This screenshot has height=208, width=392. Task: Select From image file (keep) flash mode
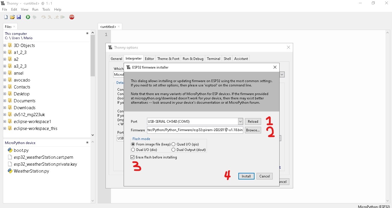(x=133, y=144)
